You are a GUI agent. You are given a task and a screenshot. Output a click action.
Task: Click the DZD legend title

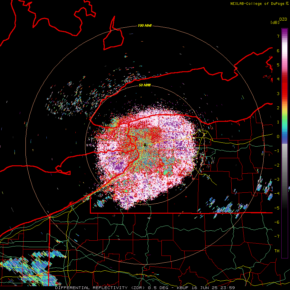tap(283, 19)
